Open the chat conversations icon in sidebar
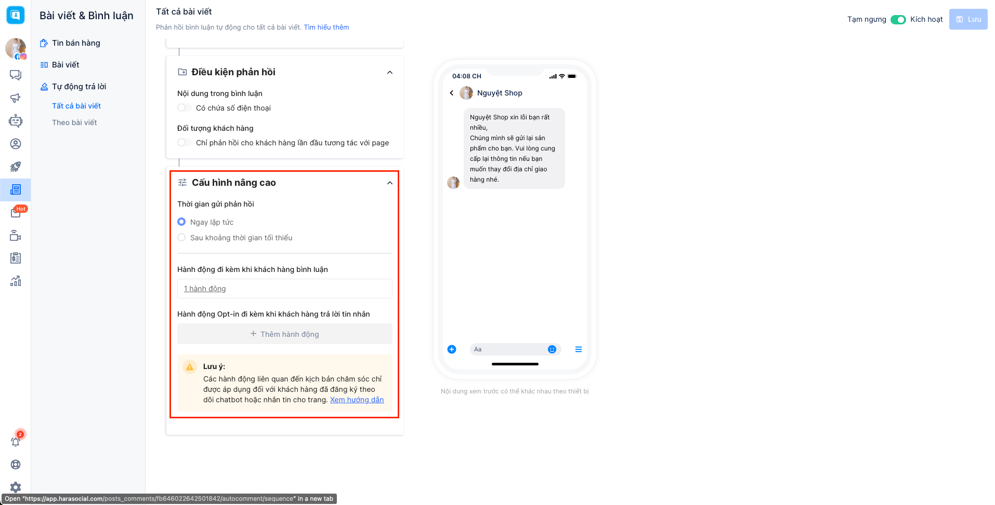The width and height of the screenshot is (995, 505). point(16,75)
